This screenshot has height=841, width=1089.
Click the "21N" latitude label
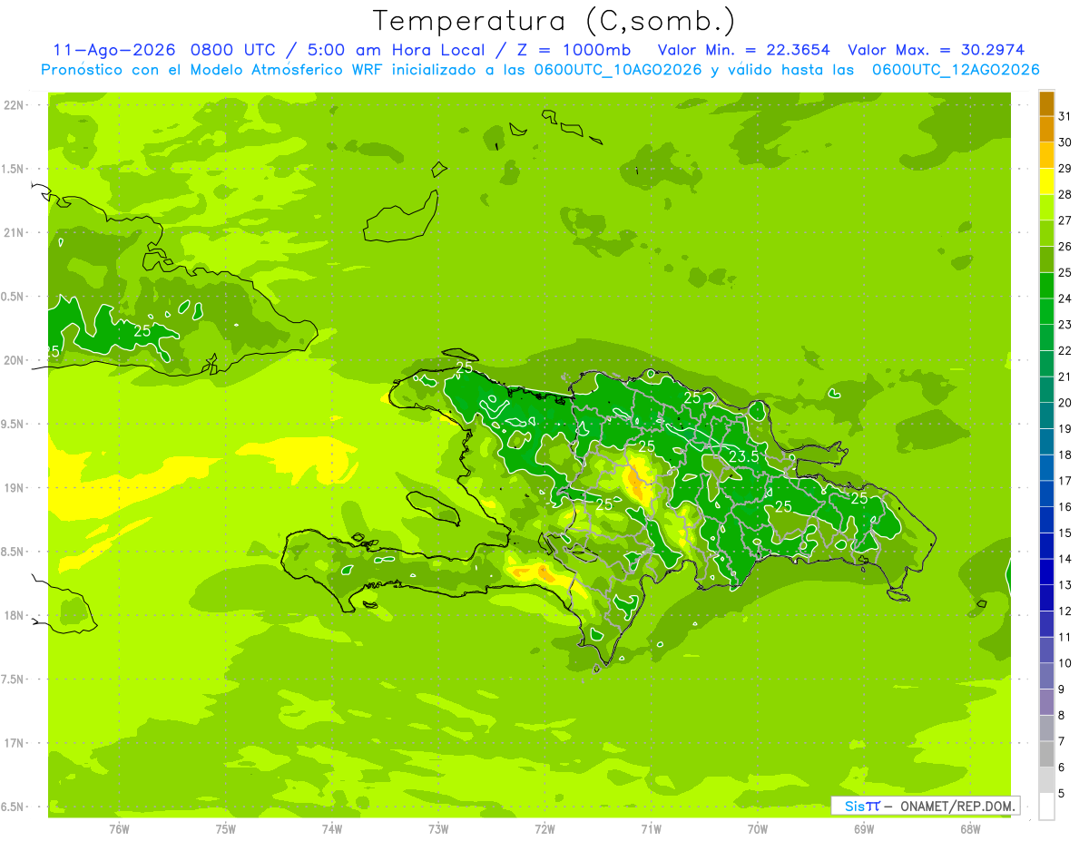tap(14, 232)
